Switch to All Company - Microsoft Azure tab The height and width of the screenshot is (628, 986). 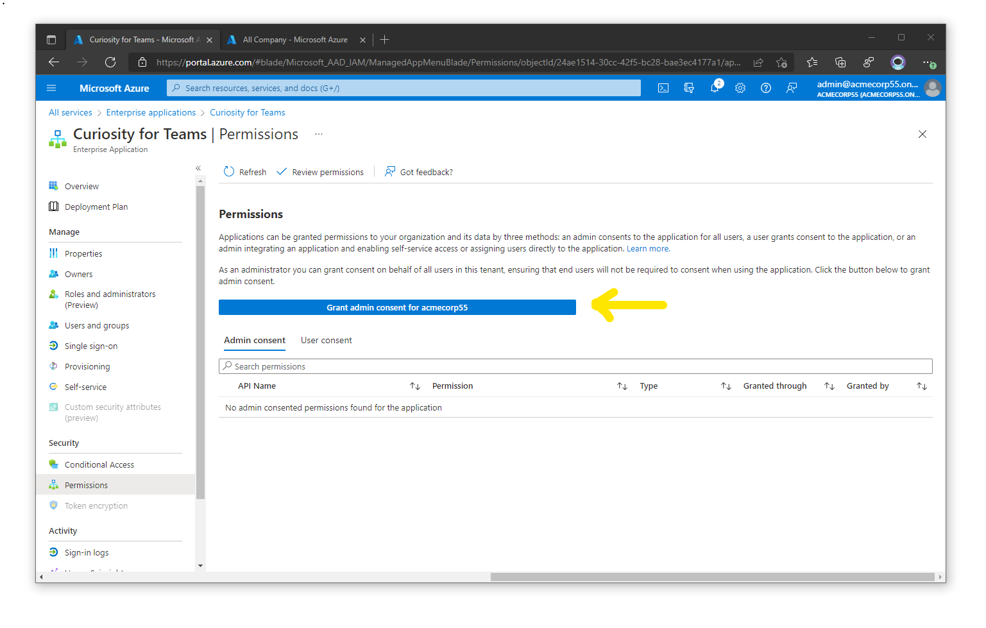(295, 40)
